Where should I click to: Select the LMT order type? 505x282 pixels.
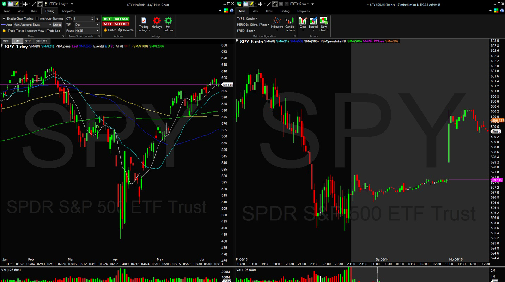click(17, 41)
